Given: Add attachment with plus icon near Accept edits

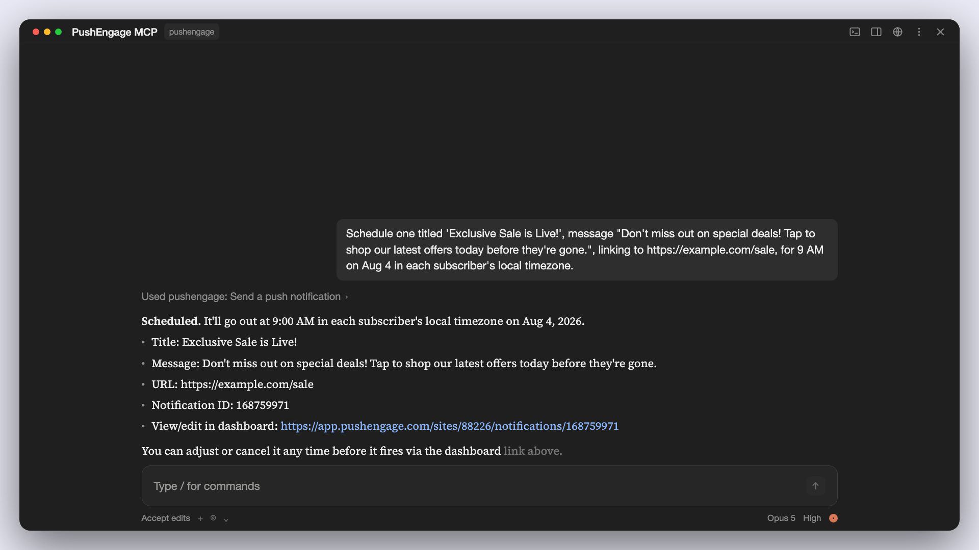Looking at the screenshot, I should click(200, 518).
